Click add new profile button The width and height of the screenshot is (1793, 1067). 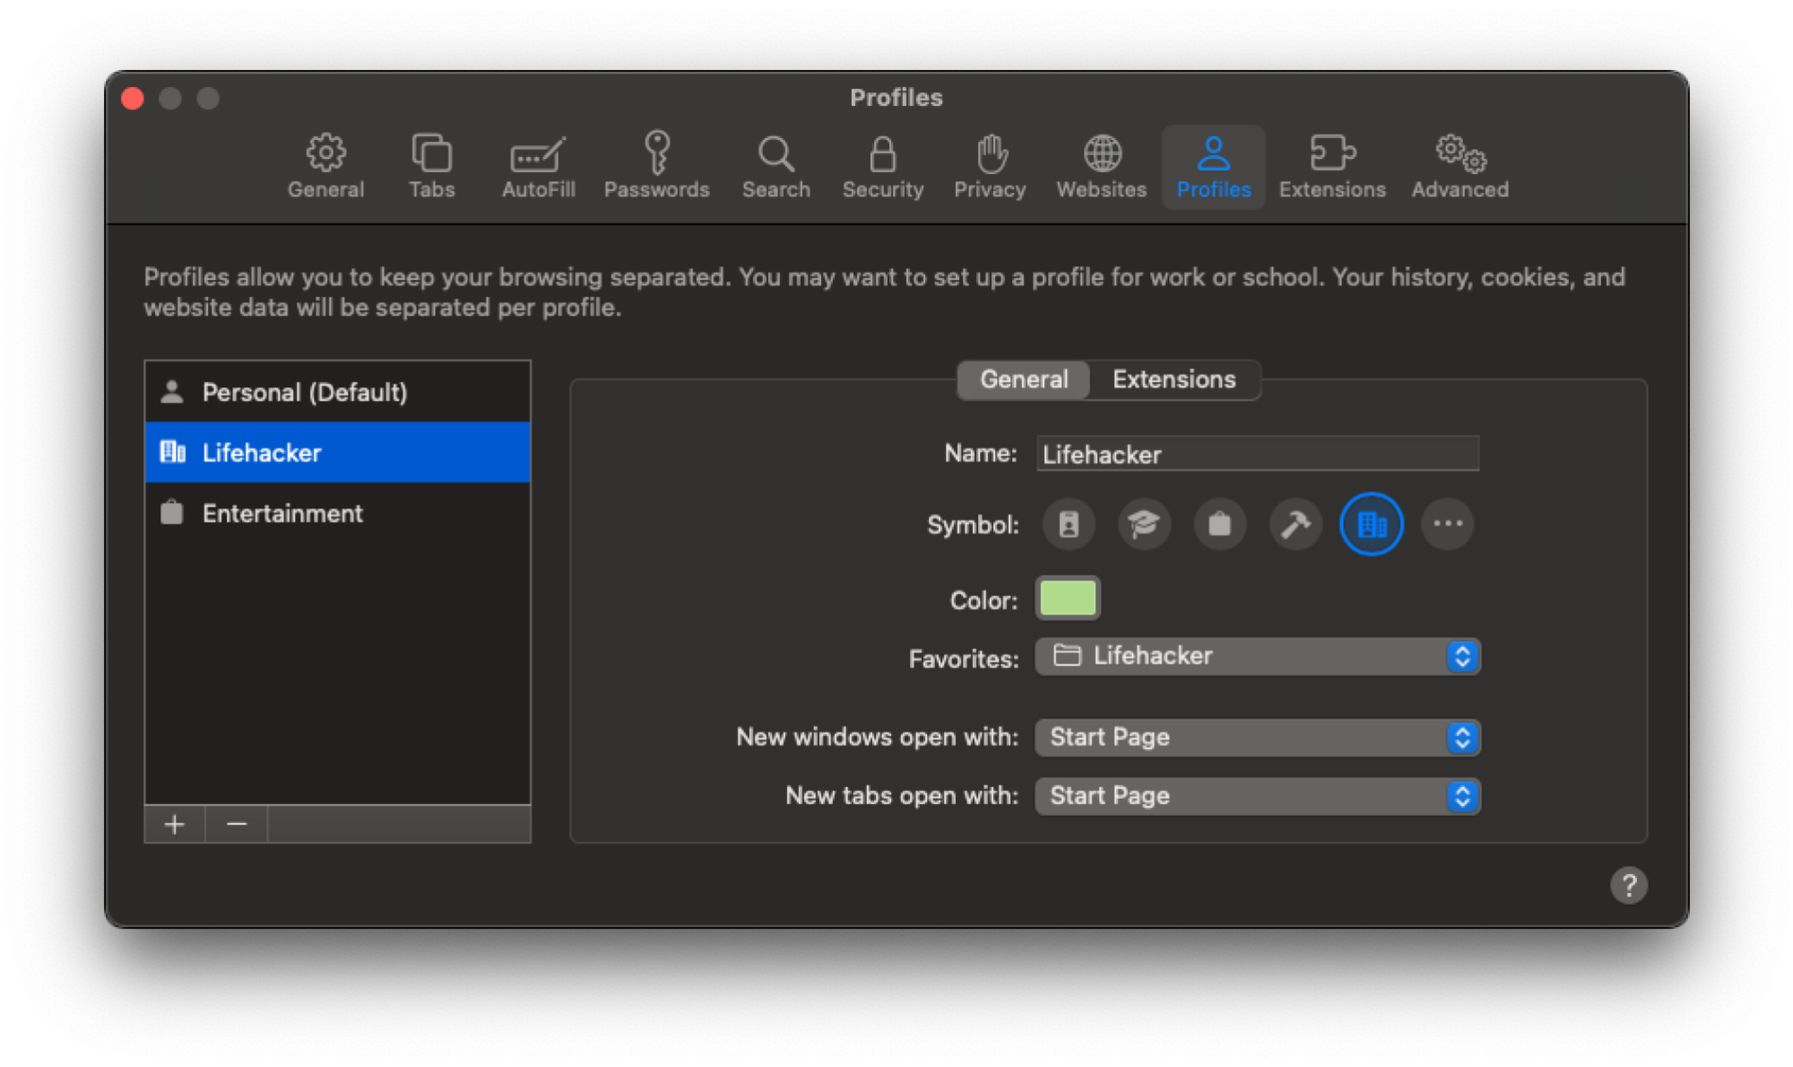coord(175,824)
